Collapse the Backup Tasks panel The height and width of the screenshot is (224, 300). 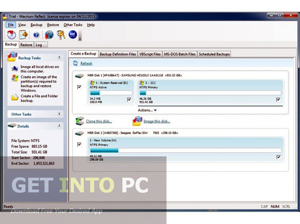(59, 58)
